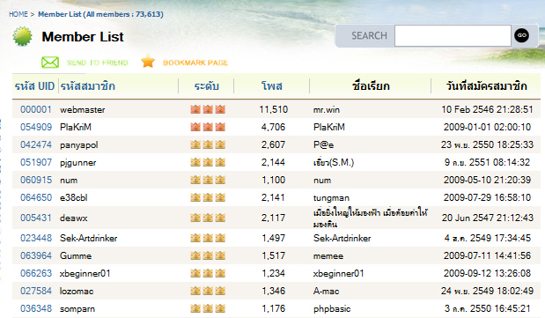The width and height of the screenshot is (545, 318).
Task: Open the Member List breadcrumb link
Action: [100, 14]
